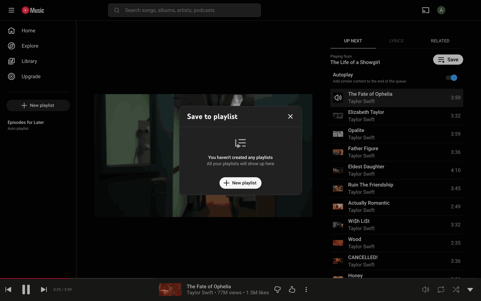Click the Wood thumbnail in queue
This screenshot has height=301, width=481.
pos(338,243)
